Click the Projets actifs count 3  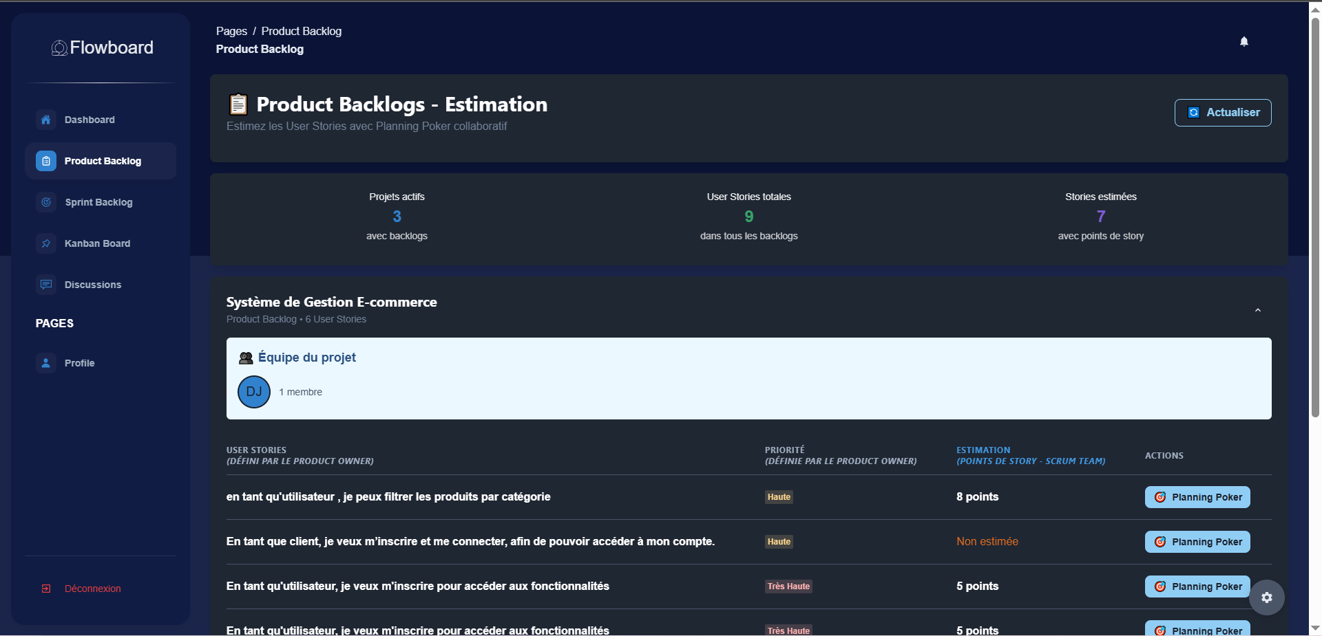point(397,217)
